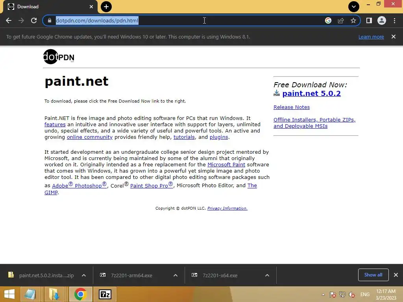The image size is (403, 302).
Task: Open Action Center flag icon
Action: 333,295
